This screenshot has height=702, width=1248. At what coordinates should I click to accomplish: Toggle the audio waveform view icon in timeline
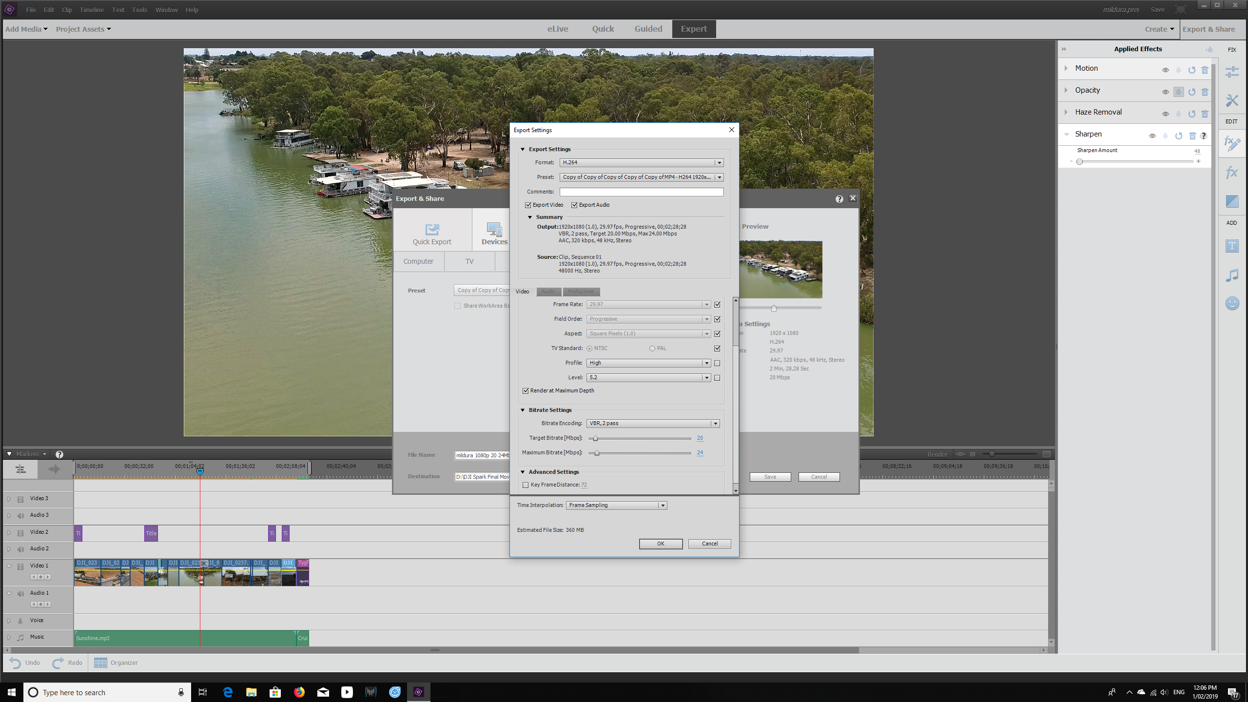(54, 469)
